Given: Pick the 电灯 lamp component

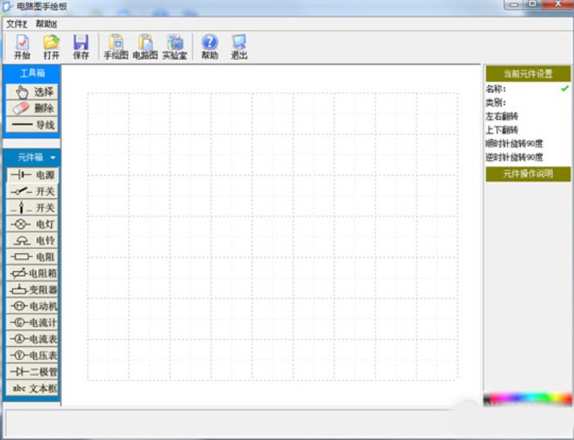Looking at the screenshot, I should click(x=32, y=224).
